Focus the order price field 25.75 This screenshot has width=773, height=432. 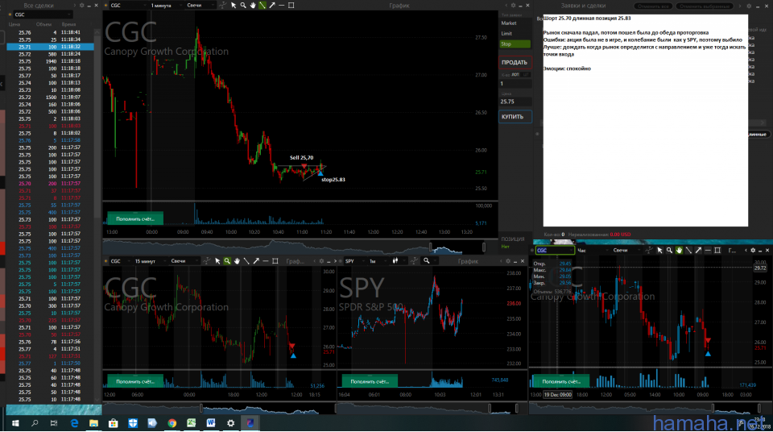click(x=515, y=102)
